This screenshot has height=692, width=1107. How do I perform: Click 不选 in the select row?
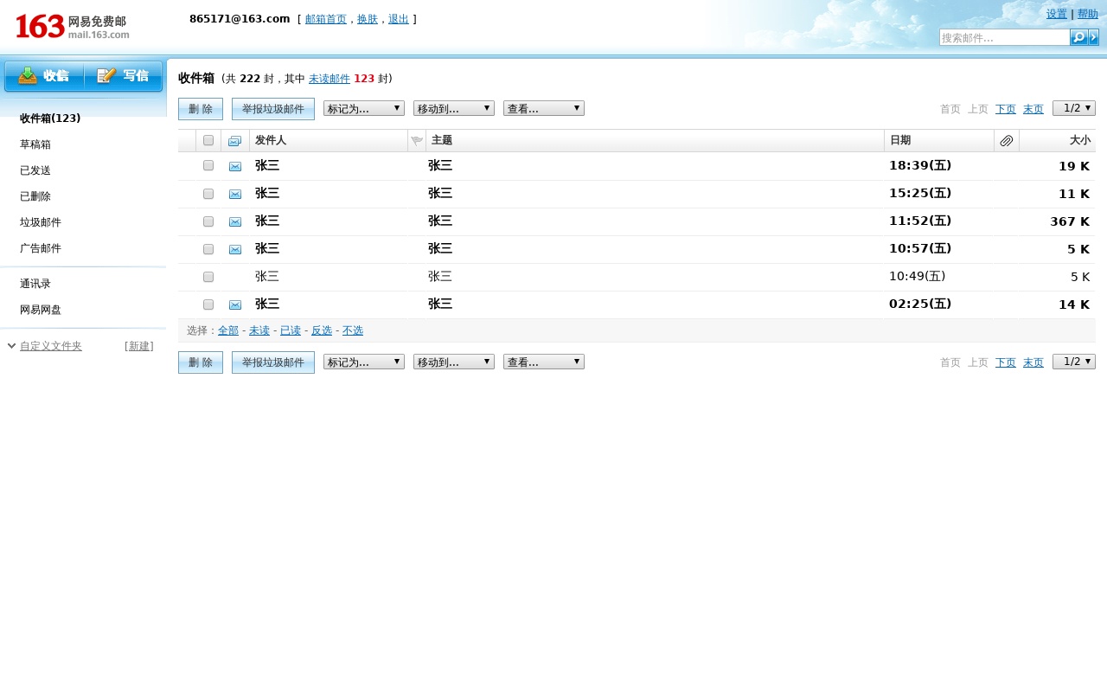tap(353, 330)
